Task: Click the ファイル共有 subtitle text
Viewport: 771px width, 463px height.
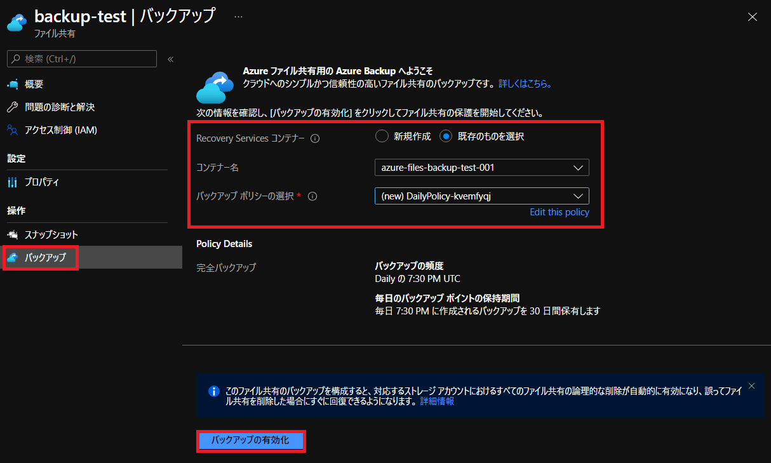Action: [x=55, y=34]
